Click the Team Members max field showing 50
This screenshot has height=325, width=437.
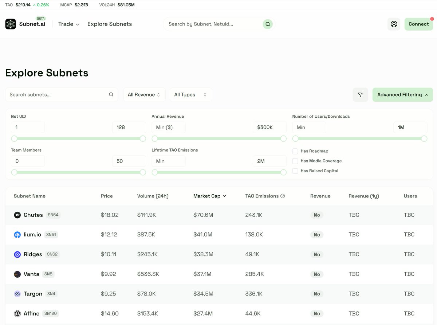(x=129, y=161)
